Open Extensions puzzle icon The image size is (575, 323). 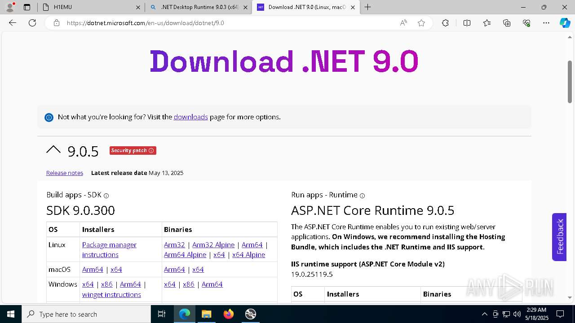[445, 23]
